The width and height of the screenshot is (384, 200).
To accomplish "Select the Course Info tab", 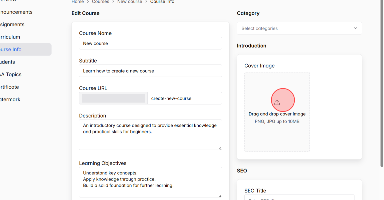I will point(11,49).
